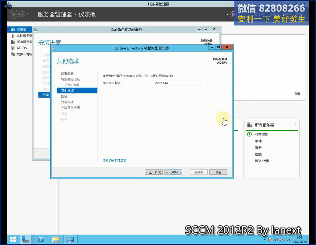Open File Explorer from the taskbar
This screenshot has height=245, width=316.
(x=56, y=239)
